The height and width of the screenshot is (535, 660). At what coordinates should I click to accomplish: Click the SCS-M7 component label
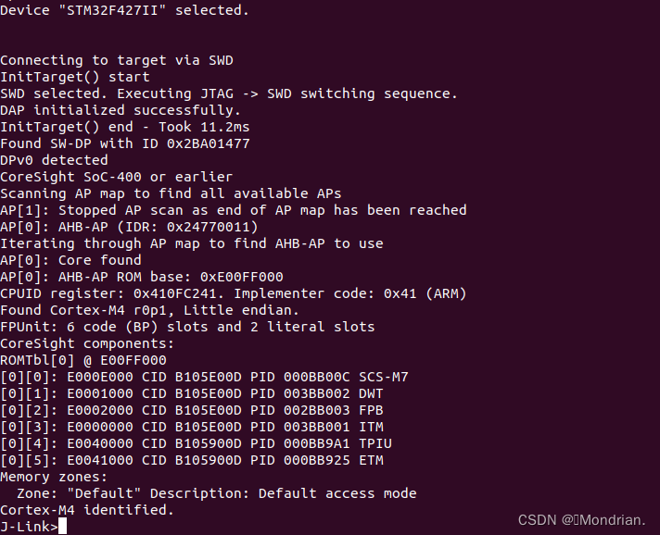[x=384, y=377]
